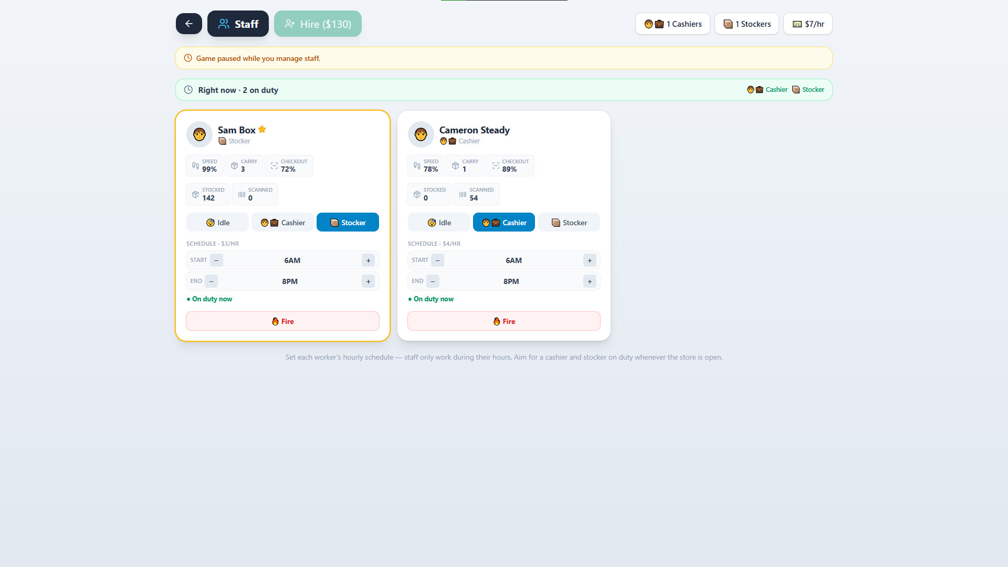Click Sam Box's avatar
1008x567 pixels.
pos(199,134)
